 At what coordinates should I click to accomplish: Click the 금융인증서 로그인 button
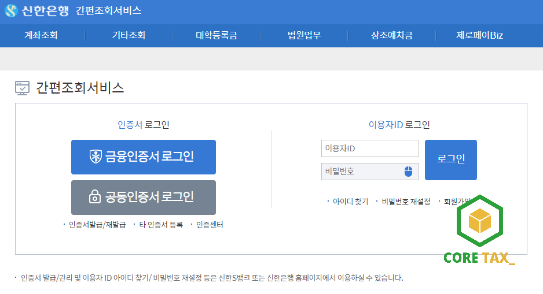point(144,157)
